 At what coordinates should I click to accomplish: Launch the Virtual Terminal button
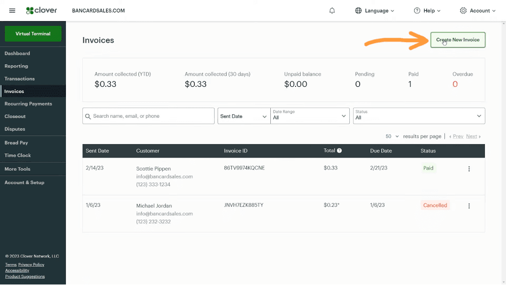[33, 33]
